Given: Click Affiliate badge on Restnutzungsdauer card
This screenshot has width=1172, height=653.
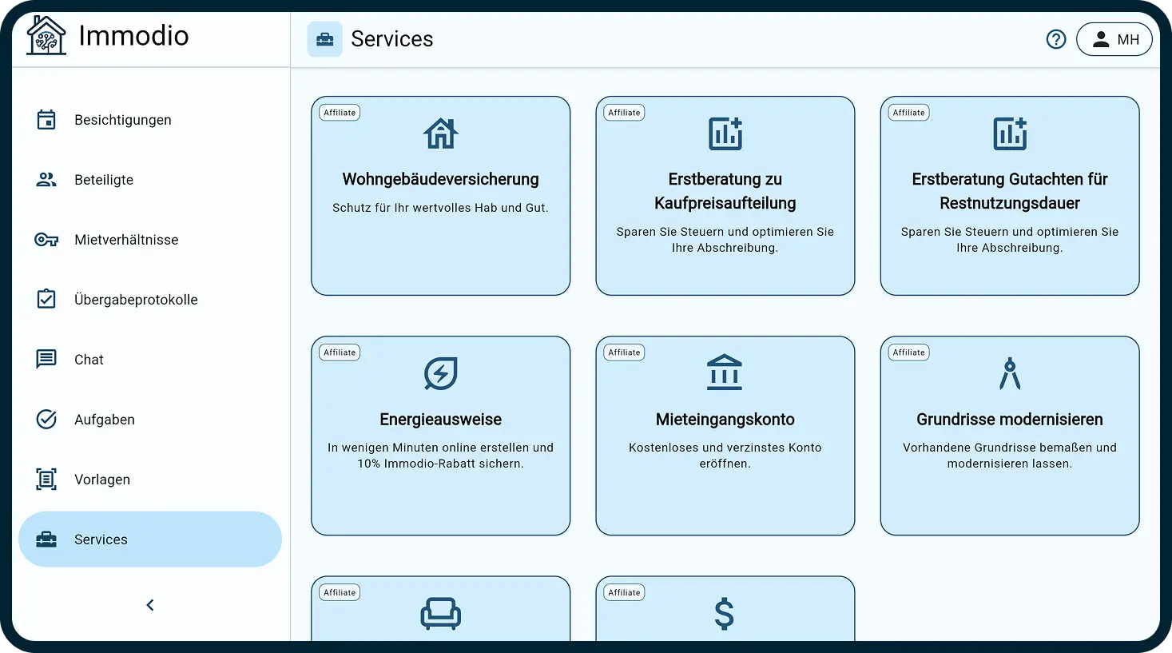Looking at the screenshot, I should [909, 113].
